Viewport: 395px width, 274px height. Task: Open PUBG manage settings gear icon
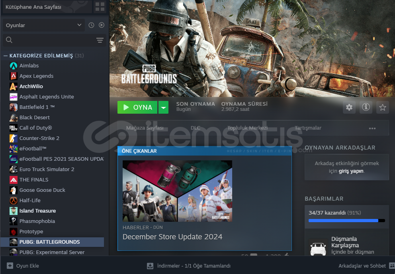349,107
